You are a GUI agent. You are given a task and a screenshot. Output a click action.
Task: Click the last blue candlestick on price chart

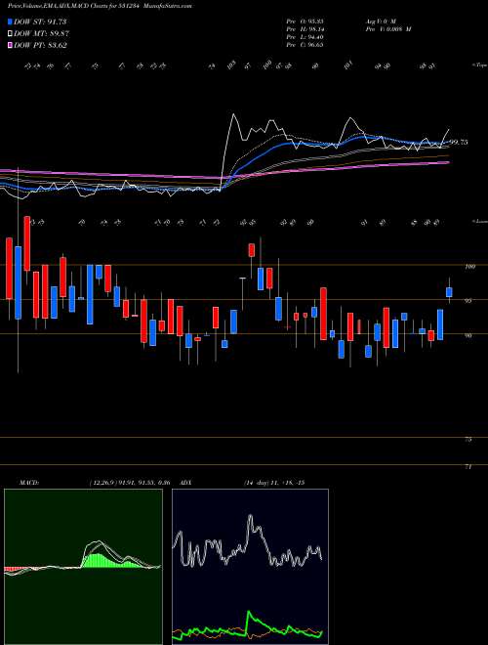449,292
